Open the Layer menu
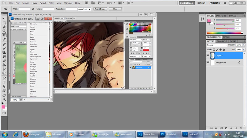The width and height of the screenshot is (247, 138). coord(34,3)
